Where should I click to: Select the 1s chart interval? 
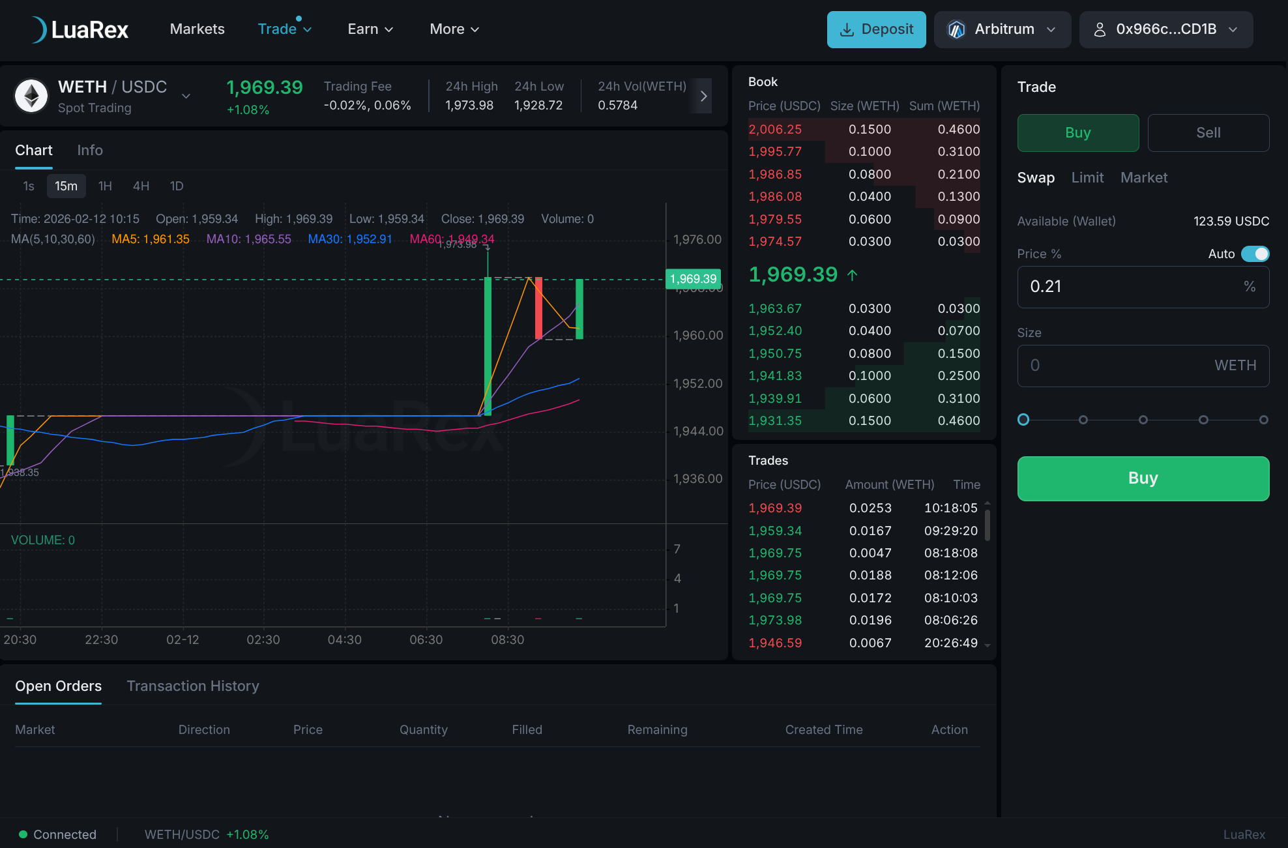[29, 186]
